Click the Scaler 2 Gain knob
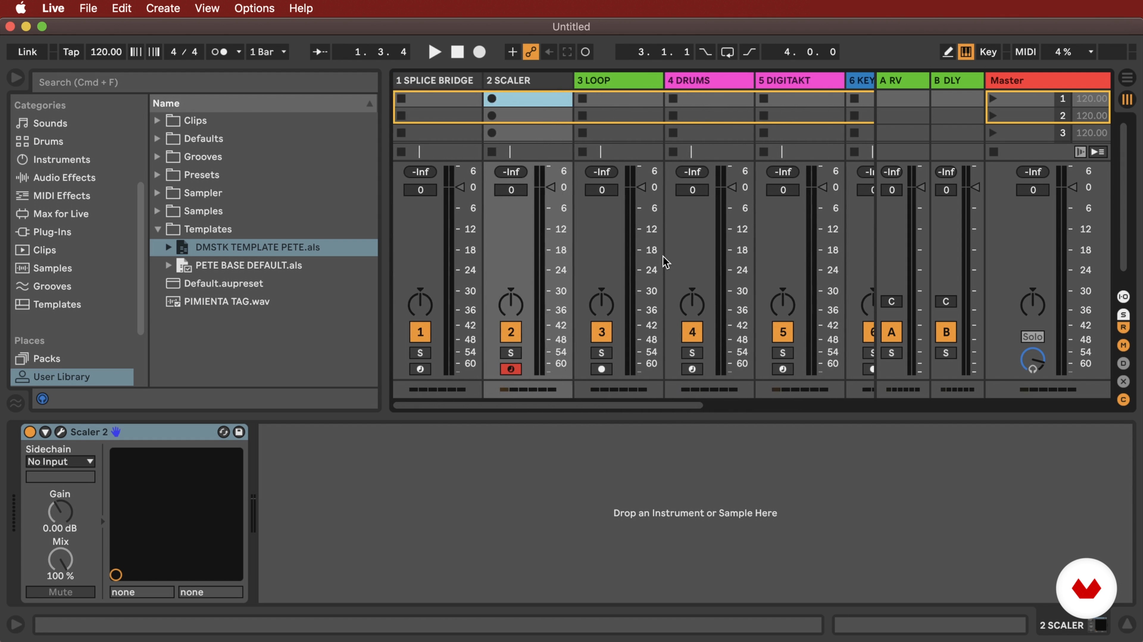This screenshot has height=642, width=1143. pyautogui.click(x=60, y=512)
